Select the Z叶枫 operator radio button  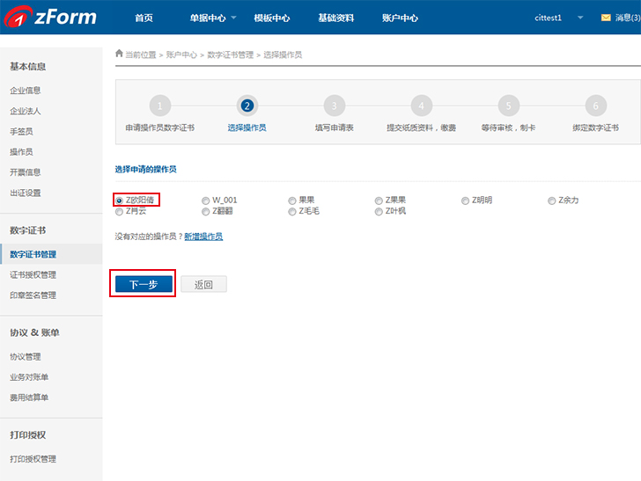click(x=379, y=212)
